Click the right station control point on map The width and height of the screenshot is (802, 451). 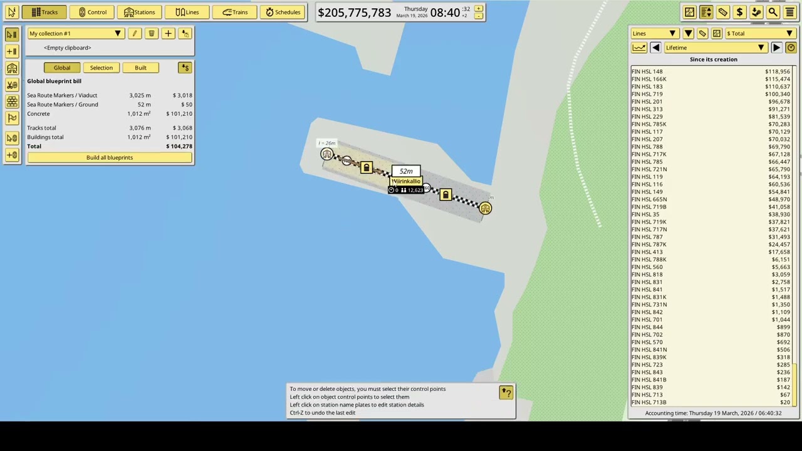[485, 209]
